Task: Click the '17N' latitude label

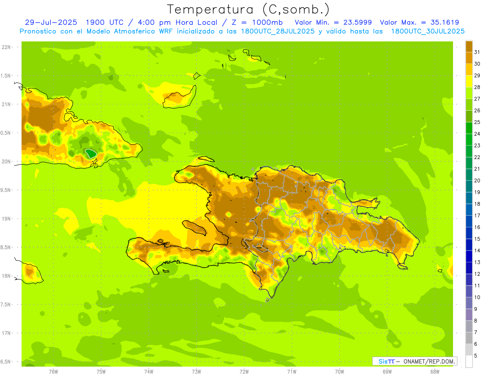Action: (7, 333)
